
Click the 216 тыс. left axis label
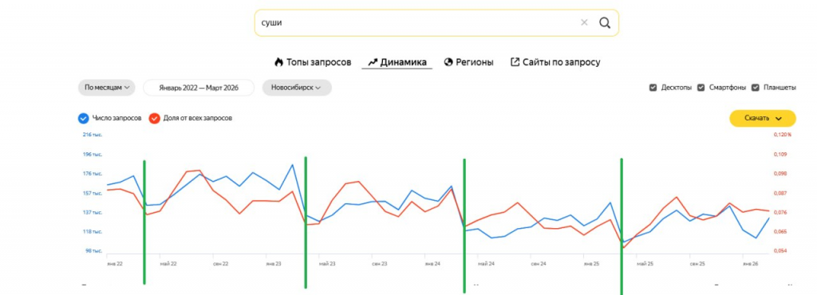[93, 135]
